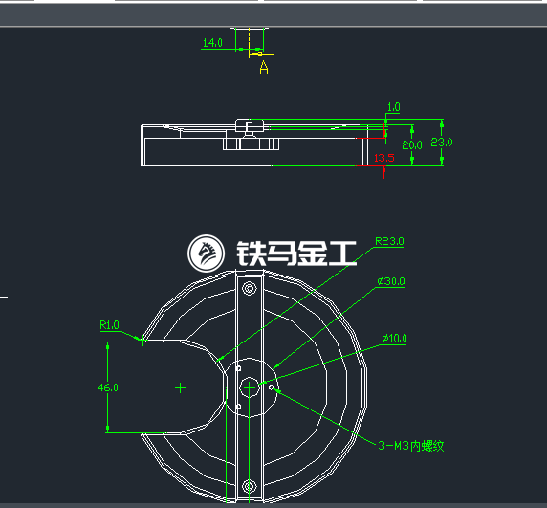Viewport: 547px width, 508px height.
Task: Click the green cross mark in the cutout
Action: point(180,388)
